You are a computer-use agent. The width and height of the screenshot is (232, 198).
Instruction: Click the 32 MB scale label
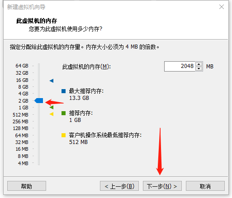point(22,142)
